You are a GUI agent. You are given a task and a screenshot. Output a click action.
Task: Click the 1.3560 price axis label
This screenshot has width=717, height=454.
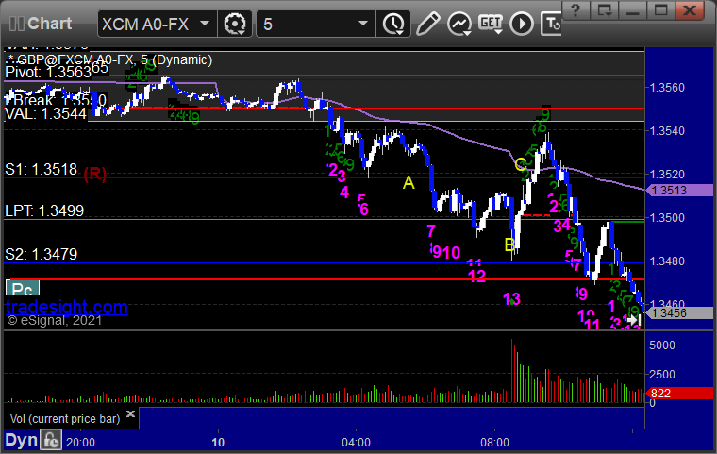tap(668, 88)
